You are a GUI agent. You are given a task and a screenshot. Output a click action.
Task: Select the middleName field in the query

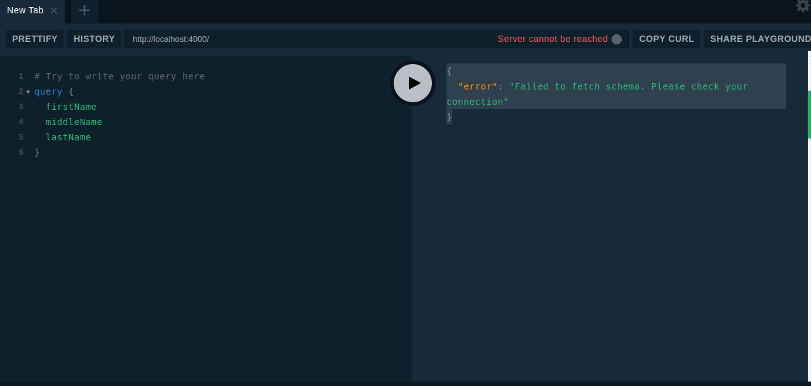point(74,122)
